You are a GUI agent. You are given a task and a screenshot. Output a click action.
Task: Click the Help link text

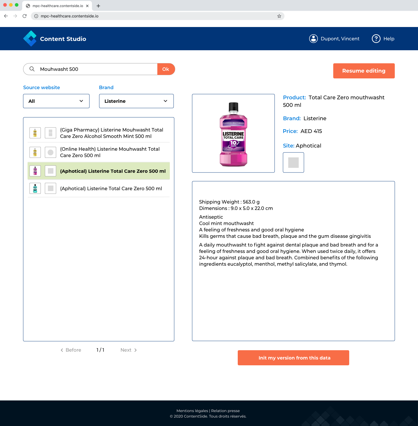pos(389,39)
